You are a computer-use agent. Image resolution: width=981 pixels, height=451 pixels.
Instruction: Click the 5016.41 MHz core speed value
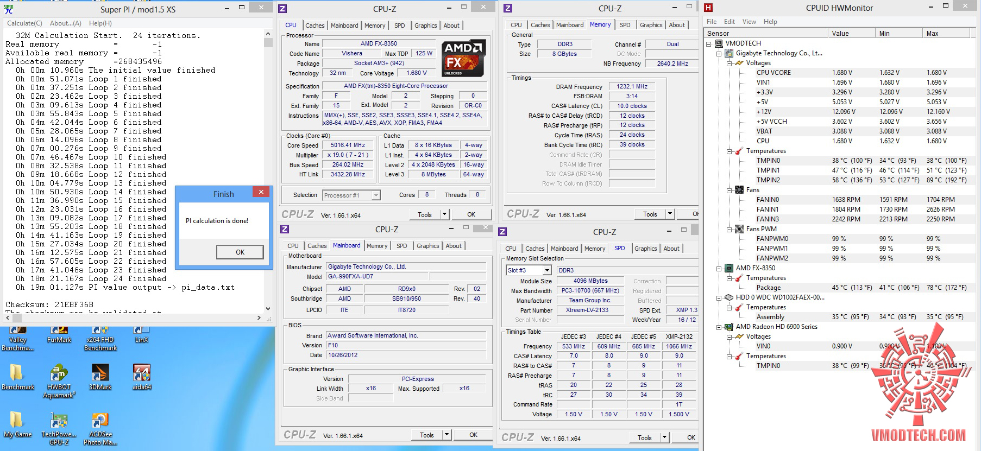click(x=348, y=145)
